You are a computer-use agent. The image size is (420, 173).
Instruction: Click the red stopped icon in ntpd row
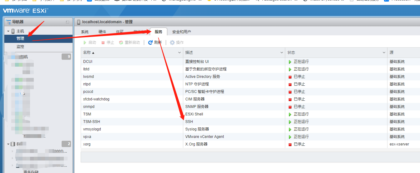[x=290, y=84]
